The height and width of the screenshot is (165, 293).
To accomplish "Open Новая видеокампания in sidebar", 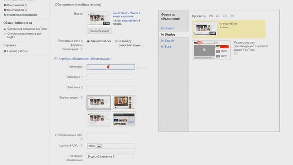I will [x=22, y=15].
